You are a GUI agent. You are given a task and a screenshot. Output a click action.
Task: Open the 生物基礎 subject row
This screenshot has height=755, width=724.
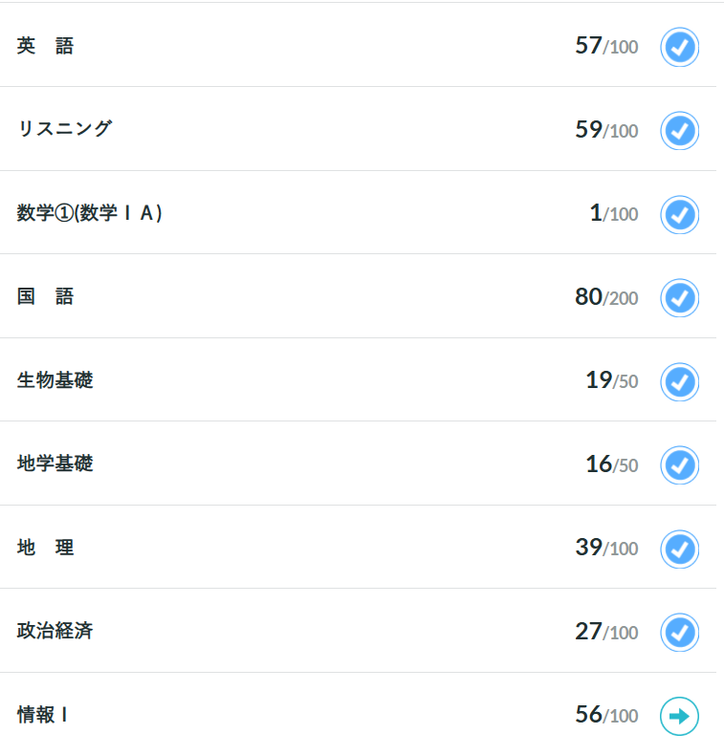click(55, 380)
